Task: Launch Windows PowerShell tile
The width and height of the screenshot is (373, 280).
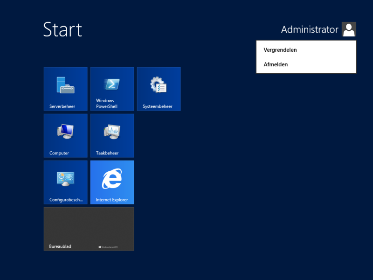Action: click(x=112, y=89)
